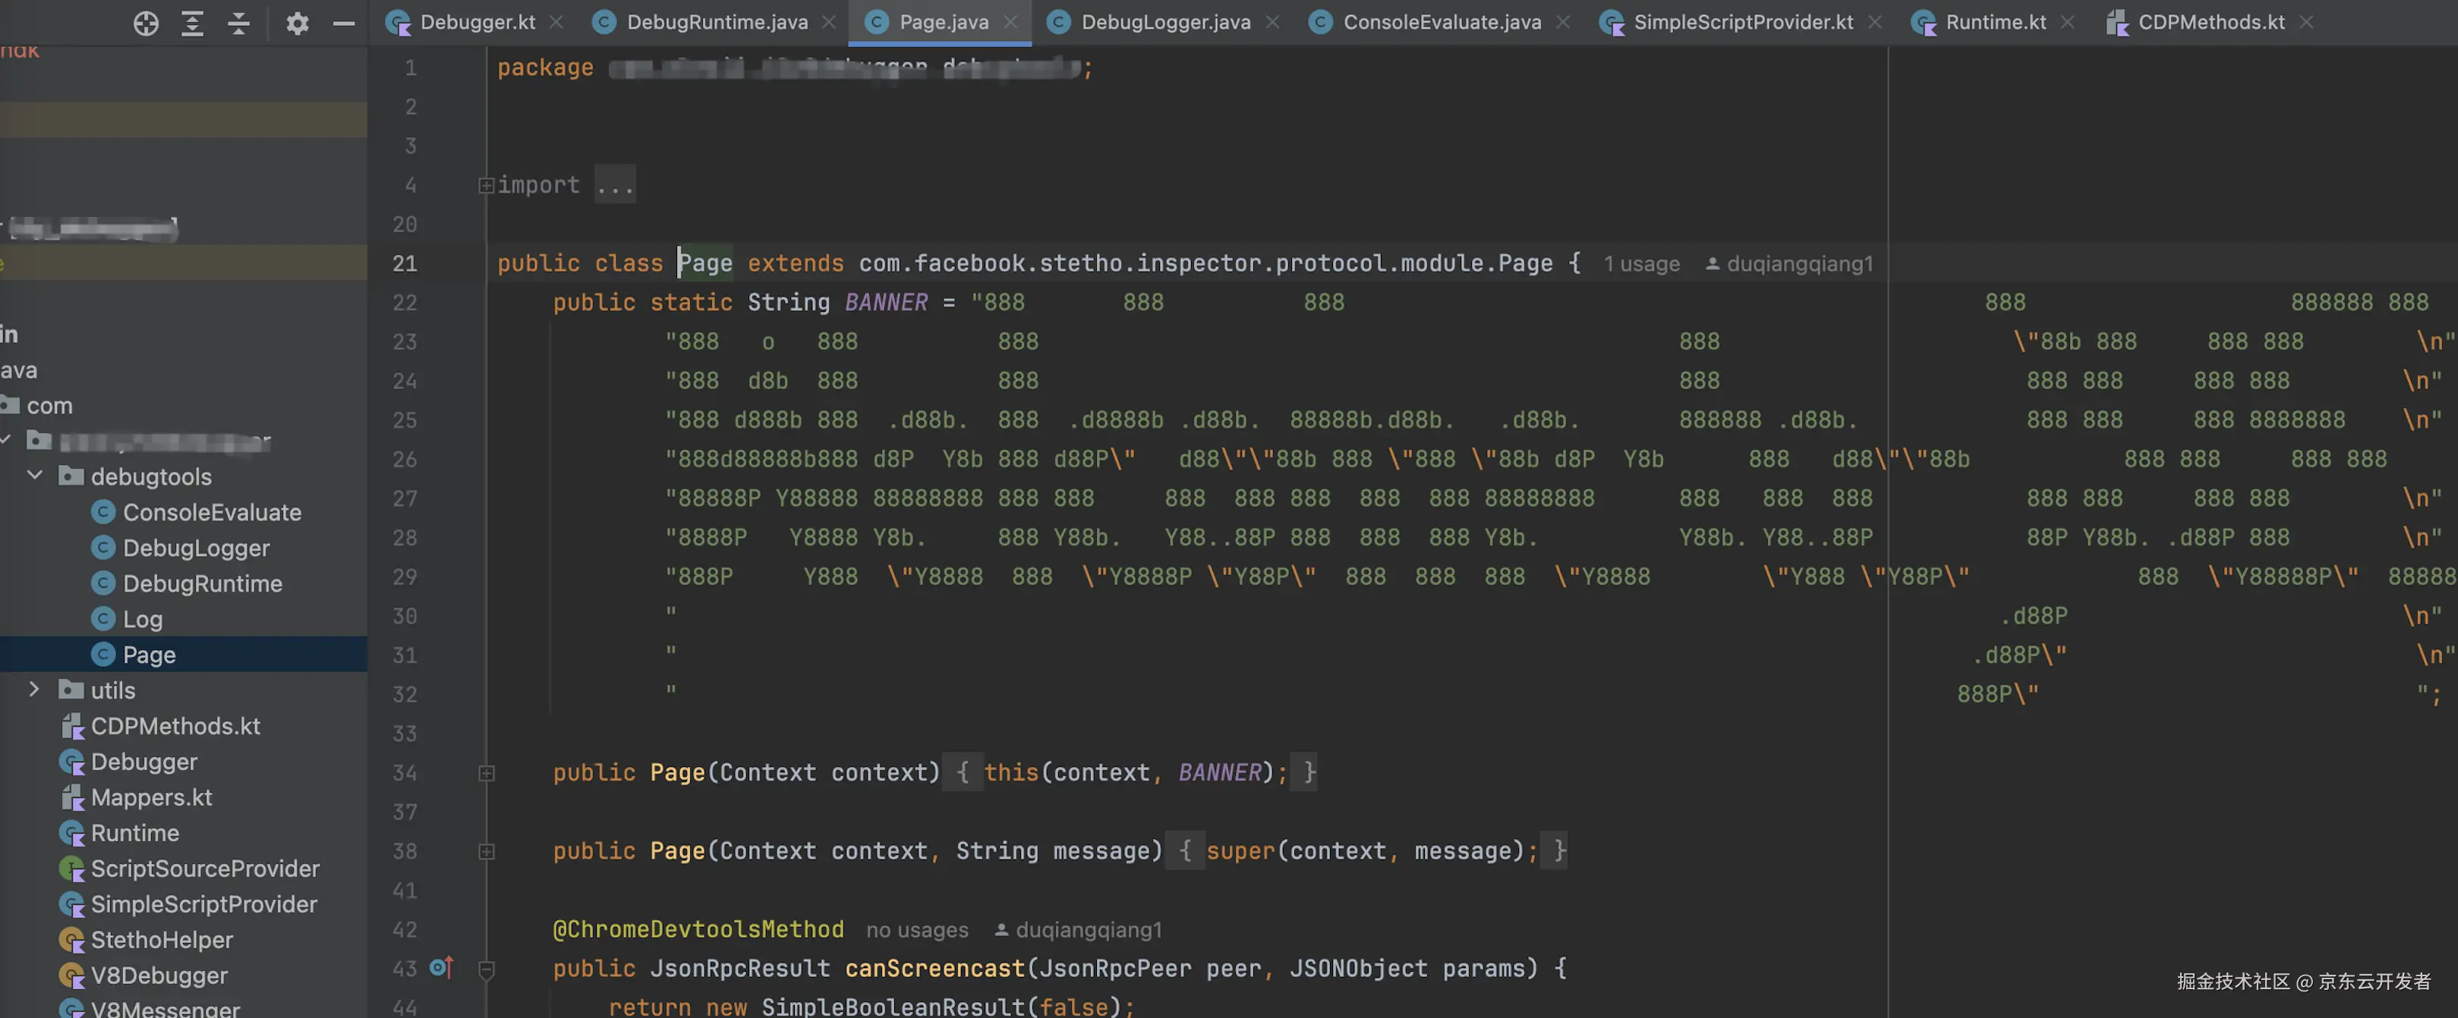Viewport: 2458px width, 1018px height.
Task: Unfold the constructor on line 38
Action: point(487,851)
